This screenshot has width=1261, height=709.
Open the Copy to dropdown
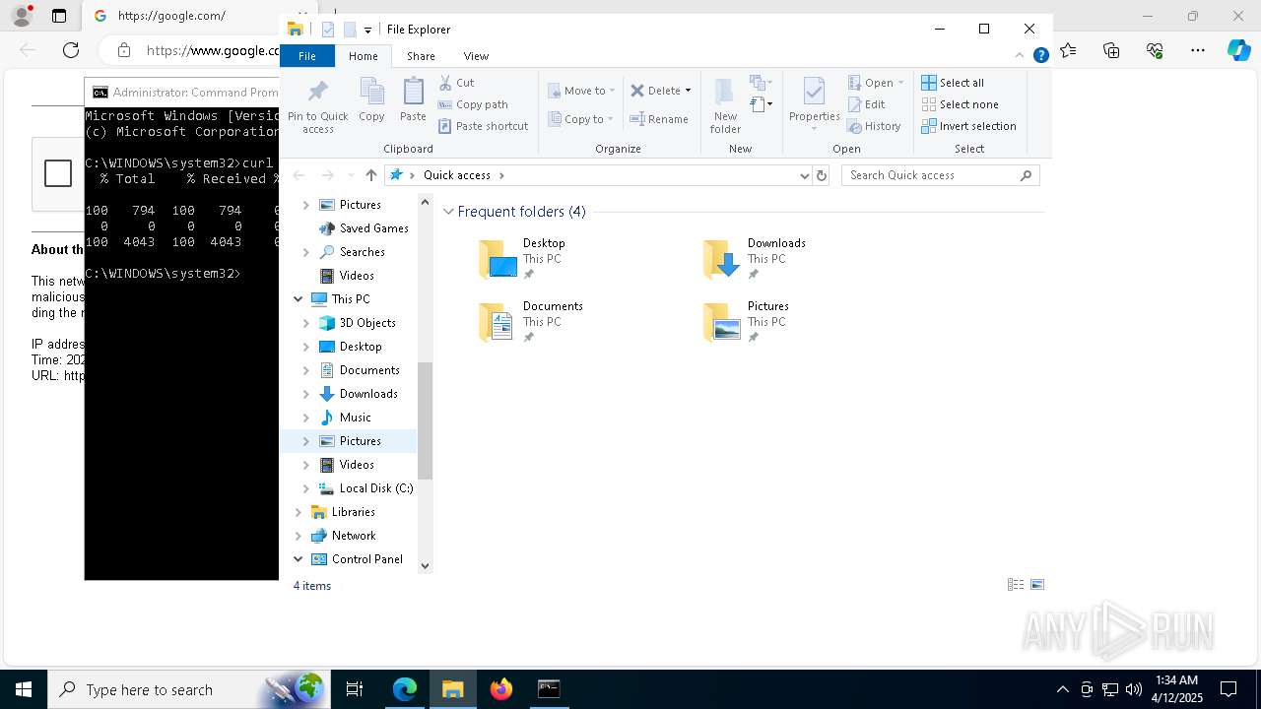pos(580,119)
